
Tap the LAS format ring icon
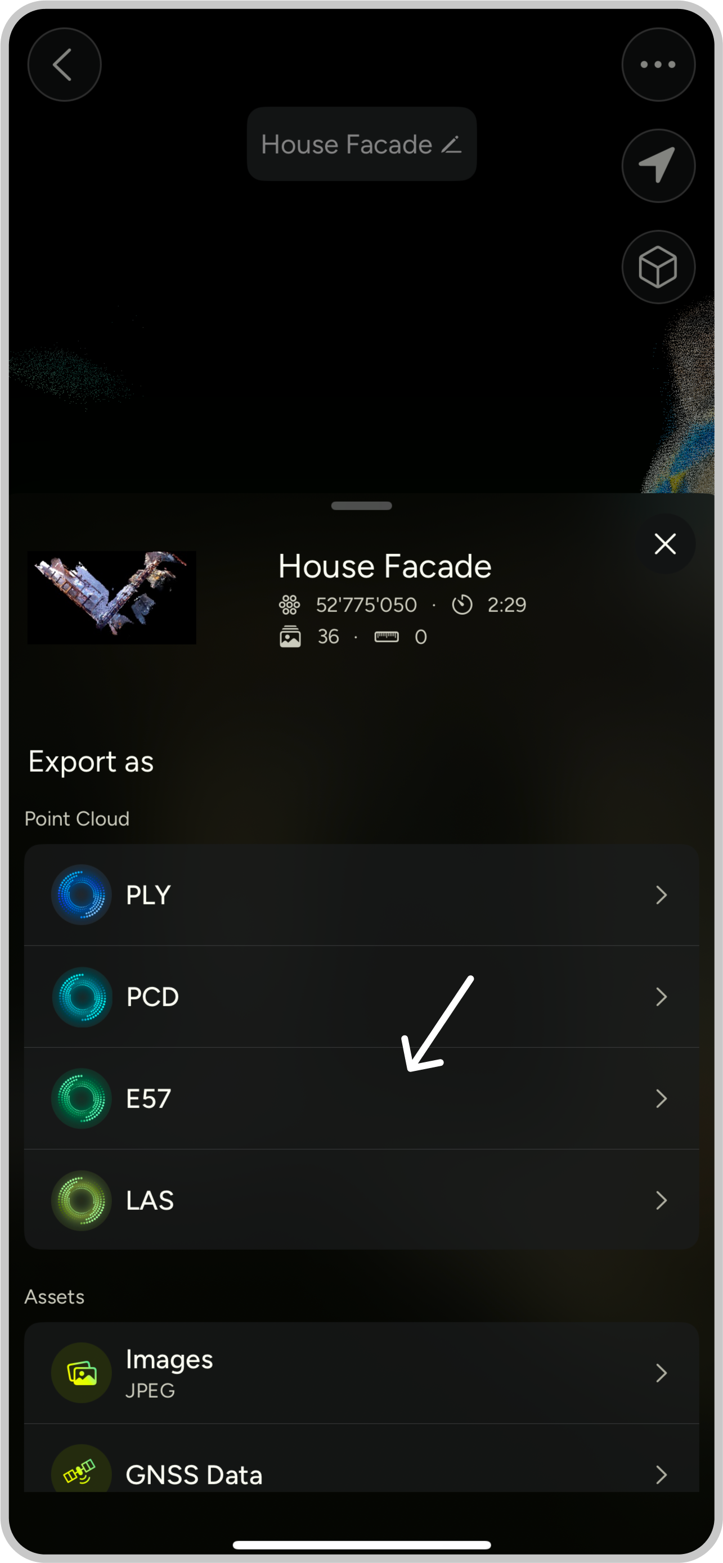[82, 1200]
